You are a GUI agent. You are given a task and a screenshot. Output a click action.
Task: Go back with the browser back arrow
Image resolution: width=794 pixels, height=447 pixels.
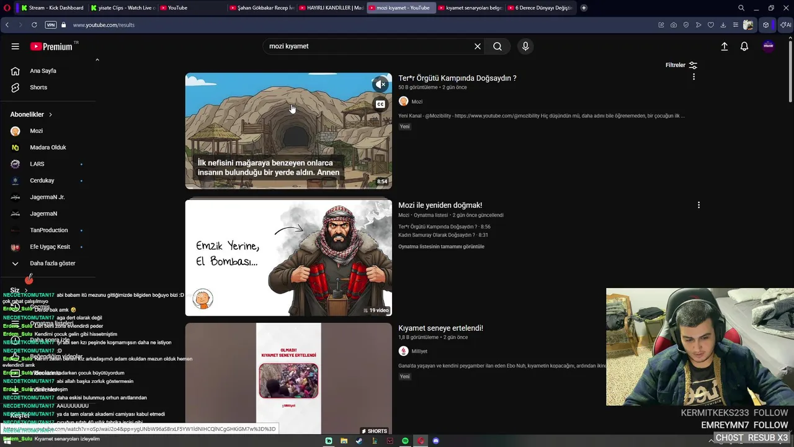(7, 25)
